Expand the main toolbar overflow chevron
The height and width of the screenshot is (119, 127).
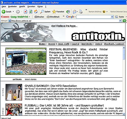86,10
